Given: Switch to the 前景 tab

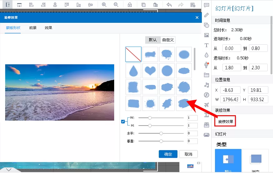Looking at the screenshot, I should tap(33, 28).
